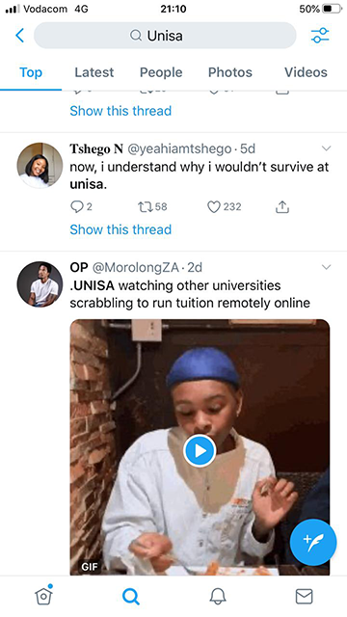Open Notifications bell in bottom bar
The width and height of the screenshot is (347, 617).
point(218,596)
